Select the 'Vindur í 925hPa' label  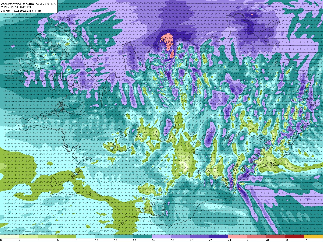(46, 4)
